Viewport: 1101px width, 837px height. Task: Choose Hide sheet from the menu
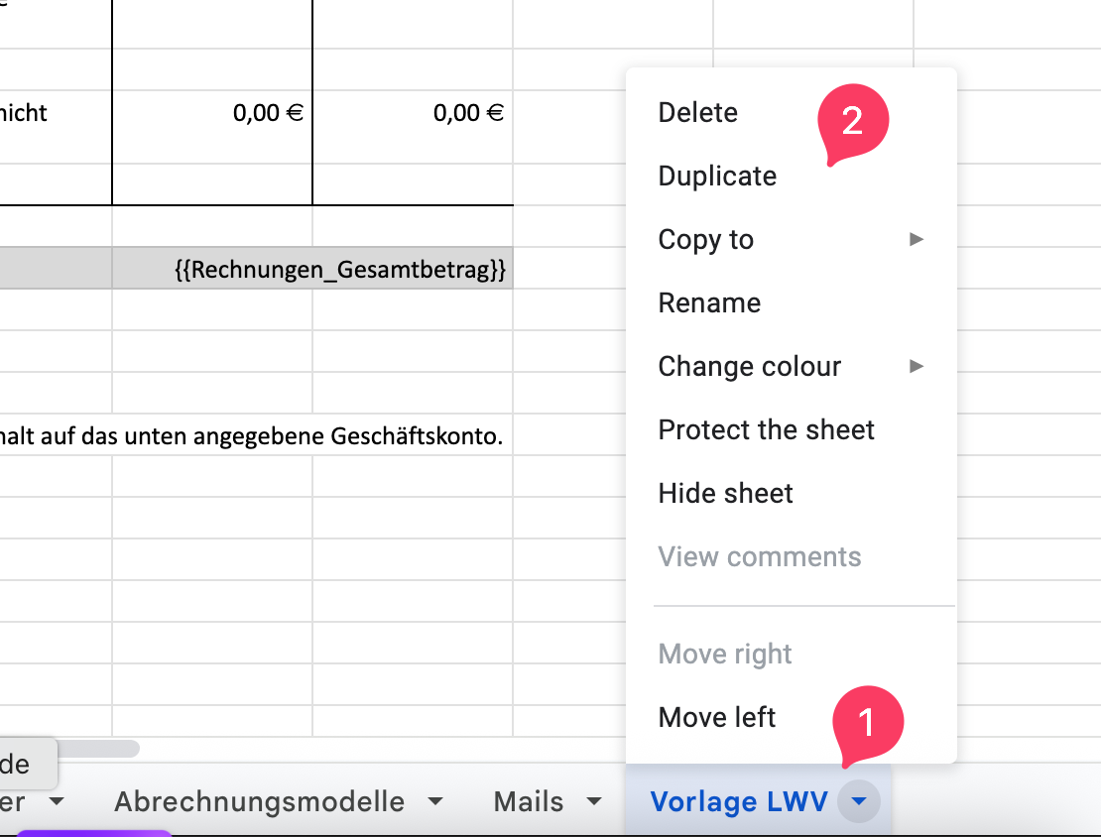tap(725, 494)
